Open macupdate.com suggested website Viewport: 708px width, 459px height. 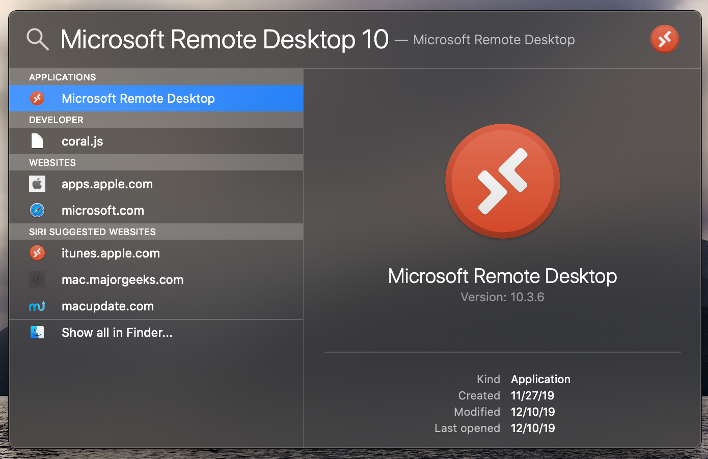[156, 306]
